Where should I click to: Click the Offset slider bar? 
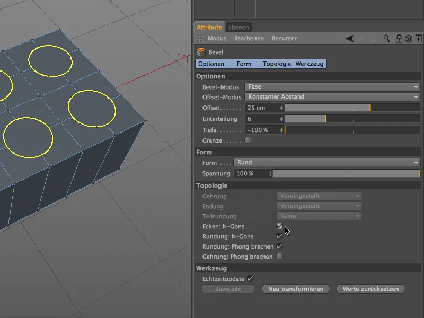(x=352, y=108)
